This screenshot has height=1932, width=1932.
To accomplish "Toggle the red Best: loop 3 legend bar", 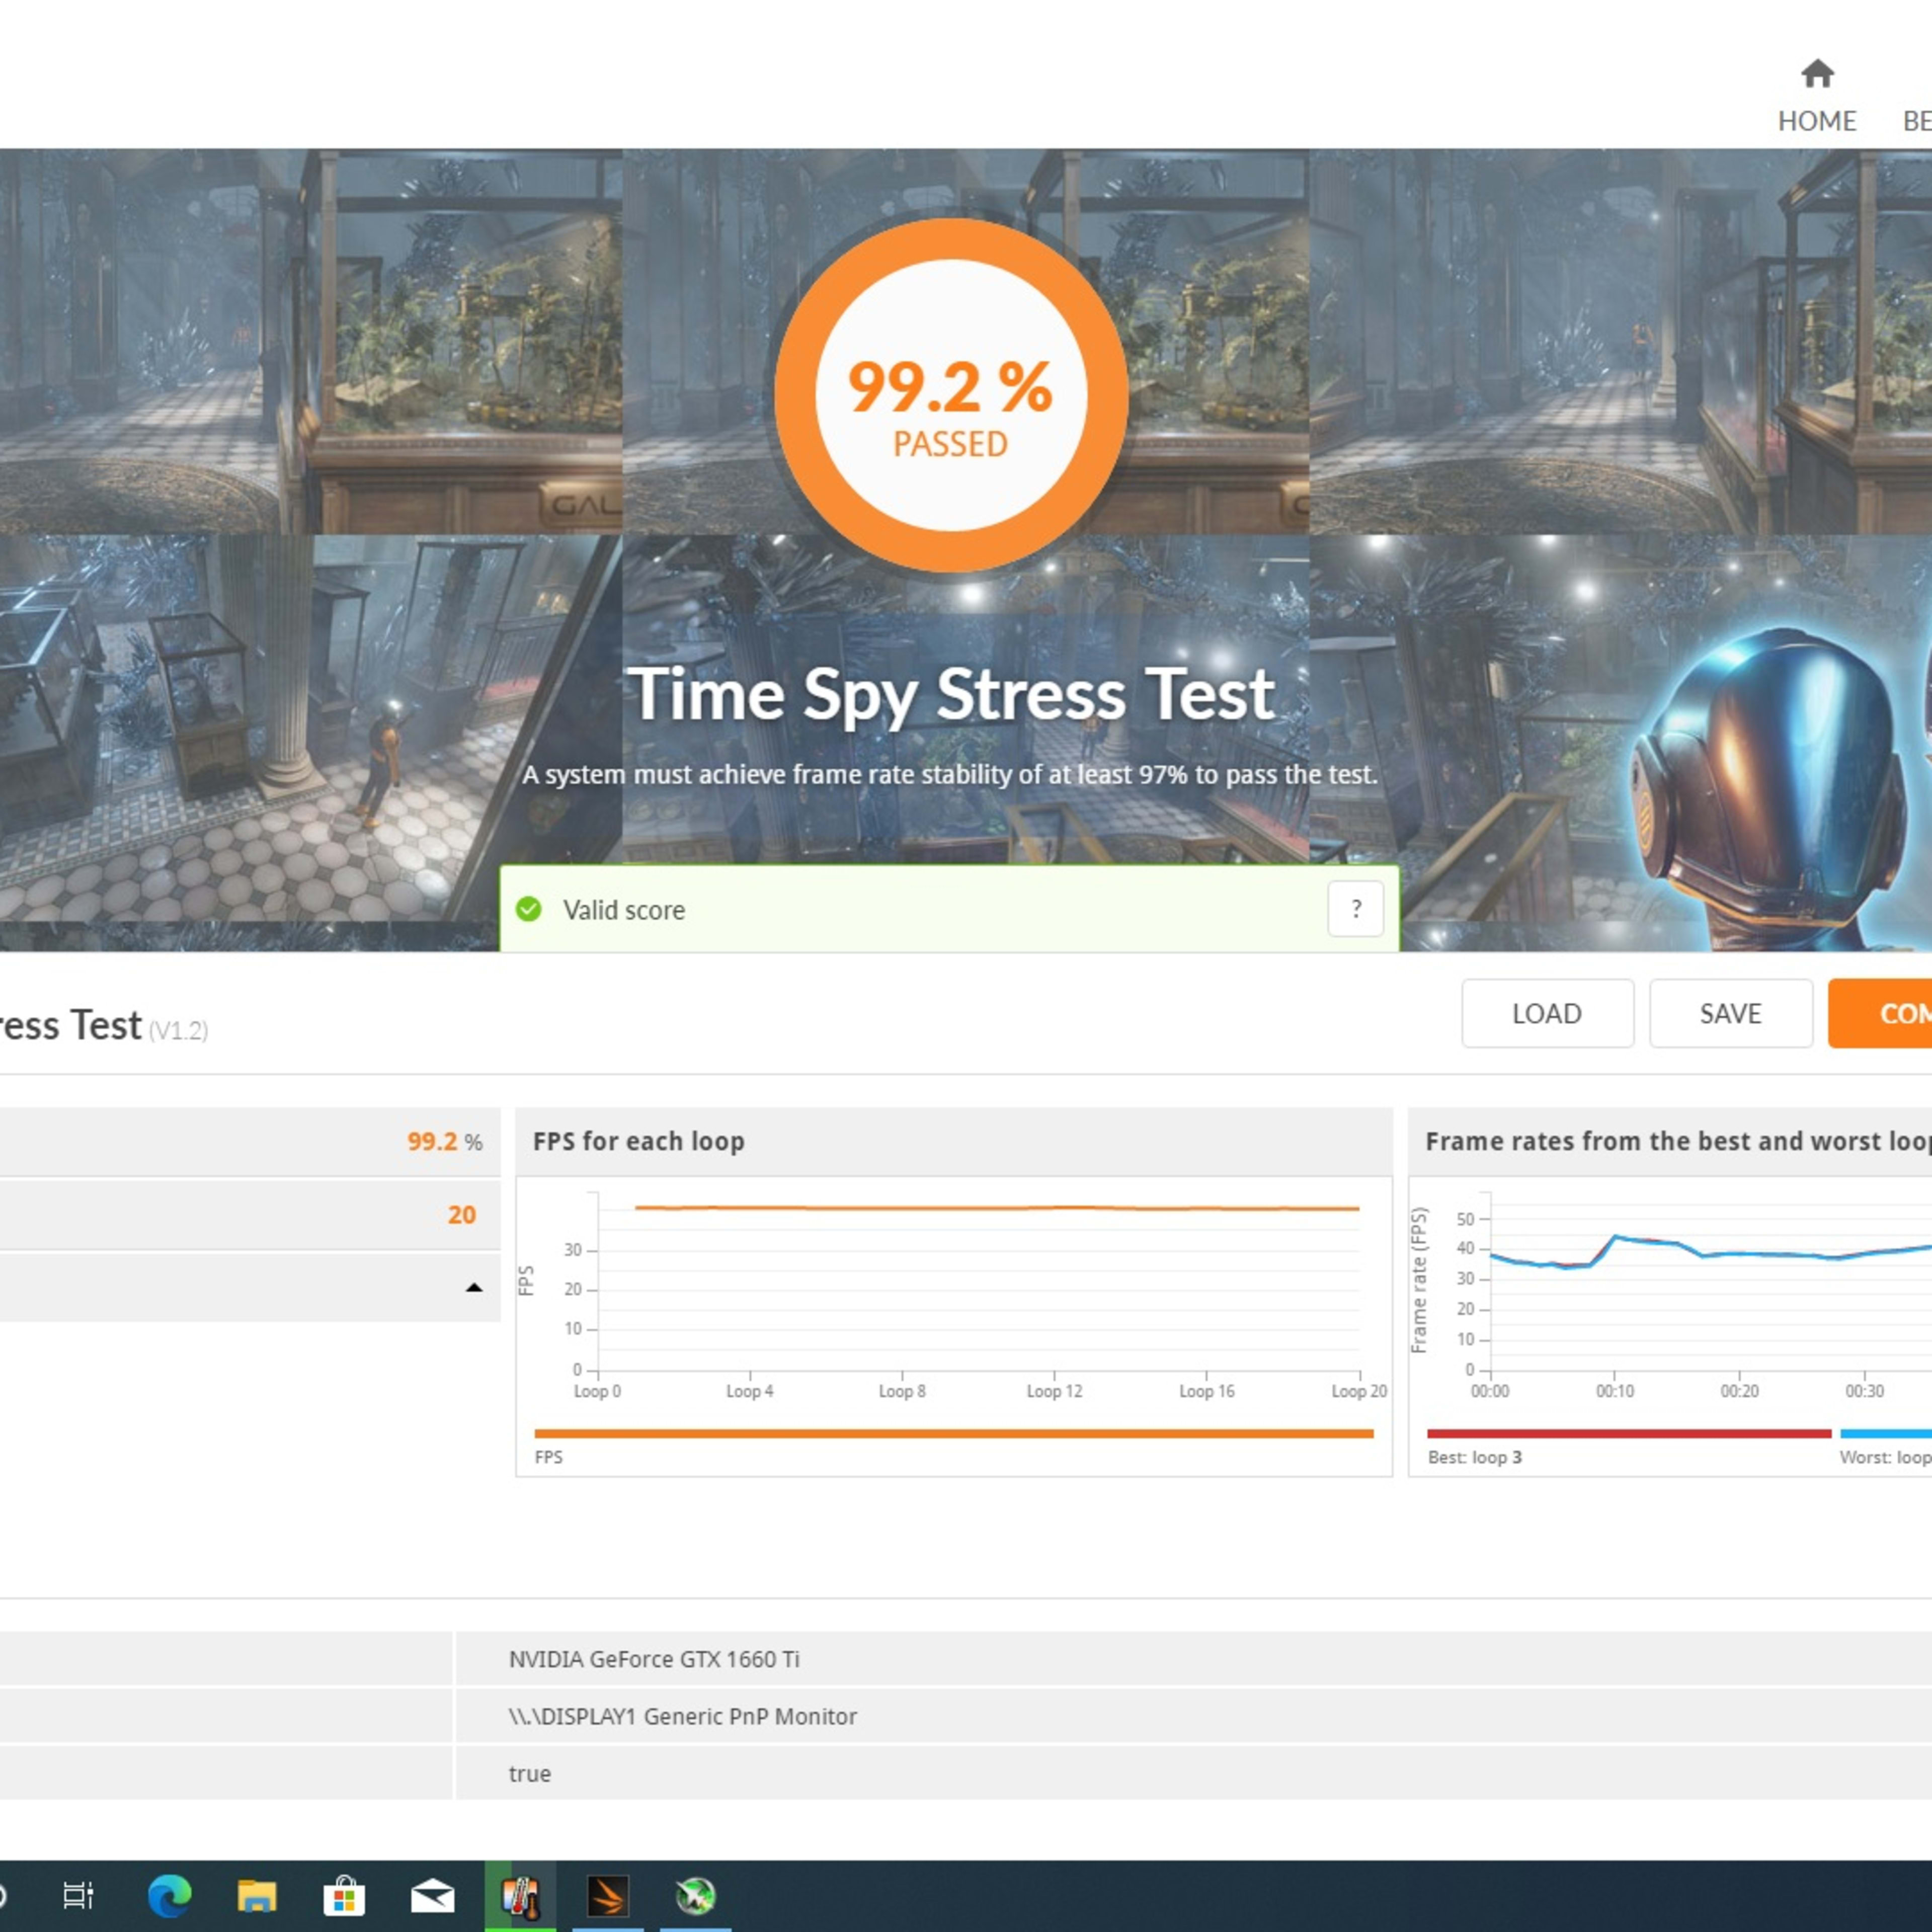I will click(x=1628, y=1433).
